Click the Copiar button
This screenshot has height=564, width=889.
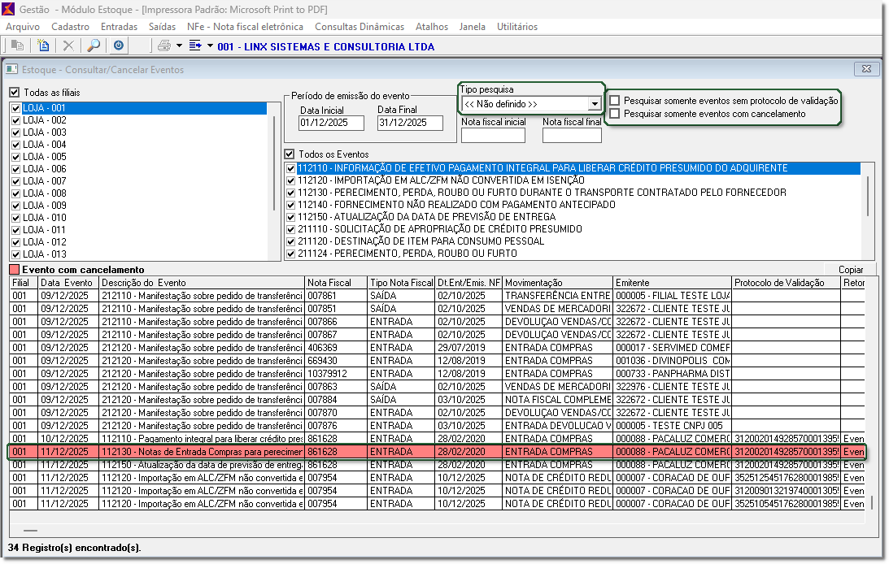coord(851,269)
